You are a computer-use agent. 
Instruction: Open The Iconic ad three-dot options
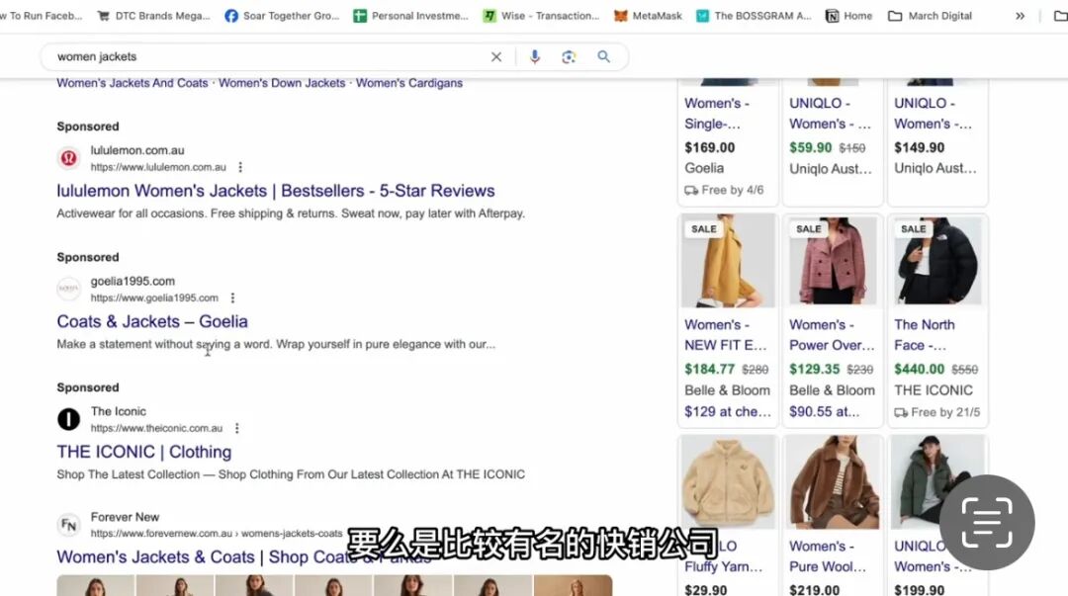tap(237, 428)
